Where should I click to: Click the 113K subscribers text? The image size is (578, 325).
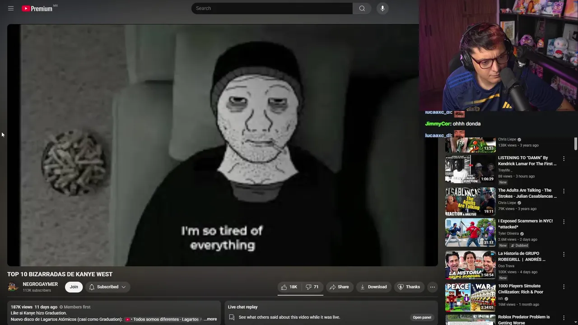pyautogui.click(x=37, y=290)
